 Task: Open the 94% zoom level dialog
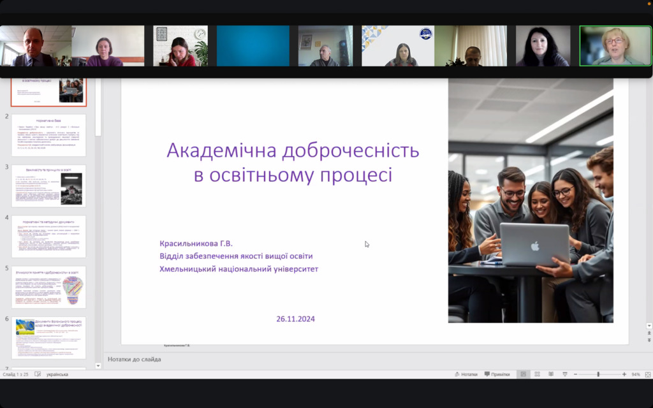[x=636, y=374]
